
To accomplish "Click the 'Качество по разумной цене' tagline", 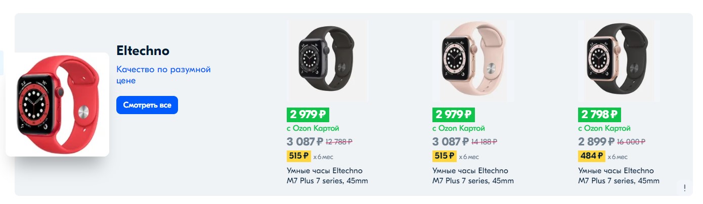I will tap(163, 75).
